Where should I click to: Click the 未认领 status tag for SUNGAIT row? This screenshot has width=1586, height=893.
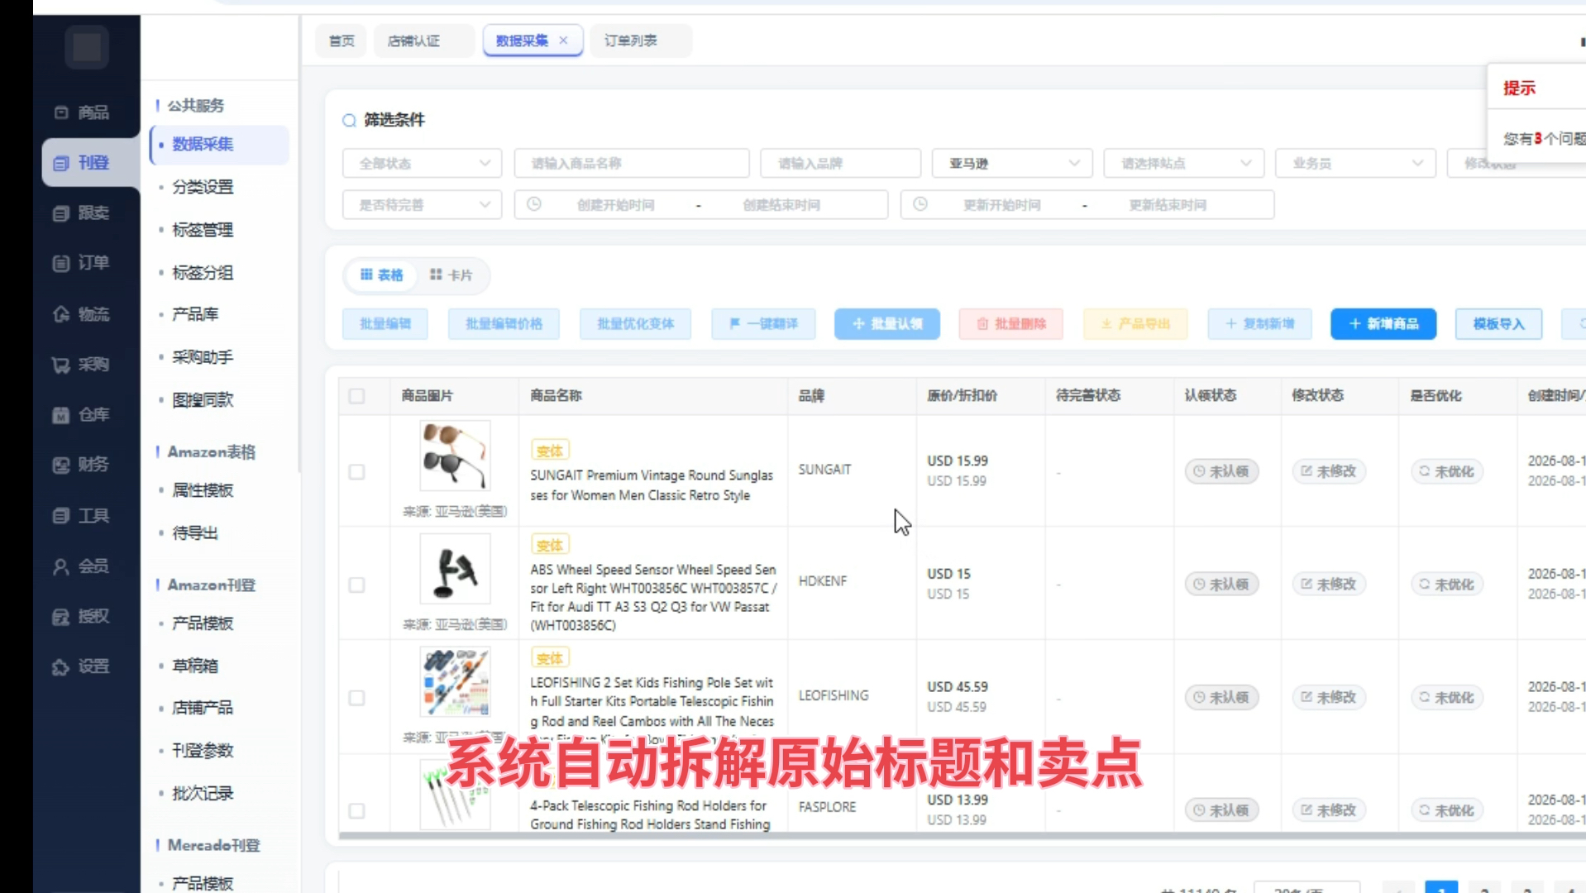pos(1221,472)
